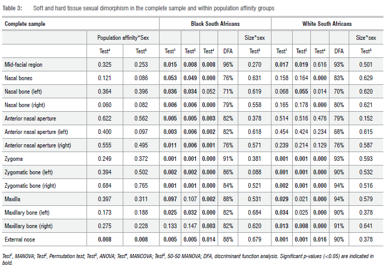Select the "External nose" row label
The width and height of the screenshot is (387, 270).
[21, 239]
